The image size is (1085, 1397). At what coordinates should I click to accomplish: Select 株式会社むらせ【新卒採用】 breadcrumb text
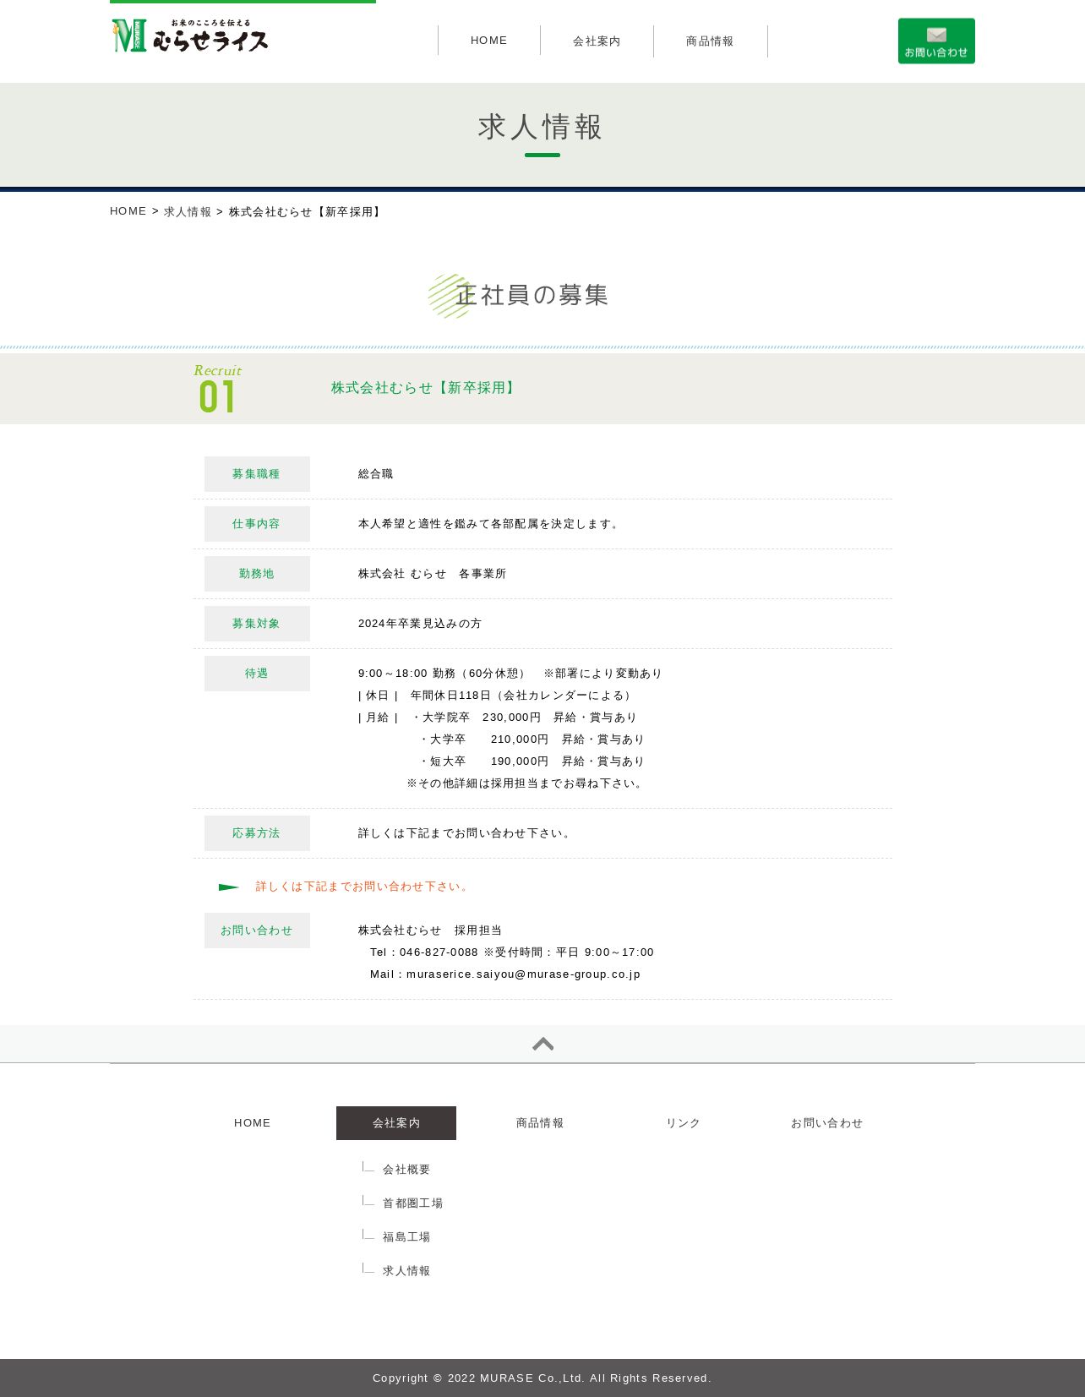pyautogui.click(x=307, y=211)
